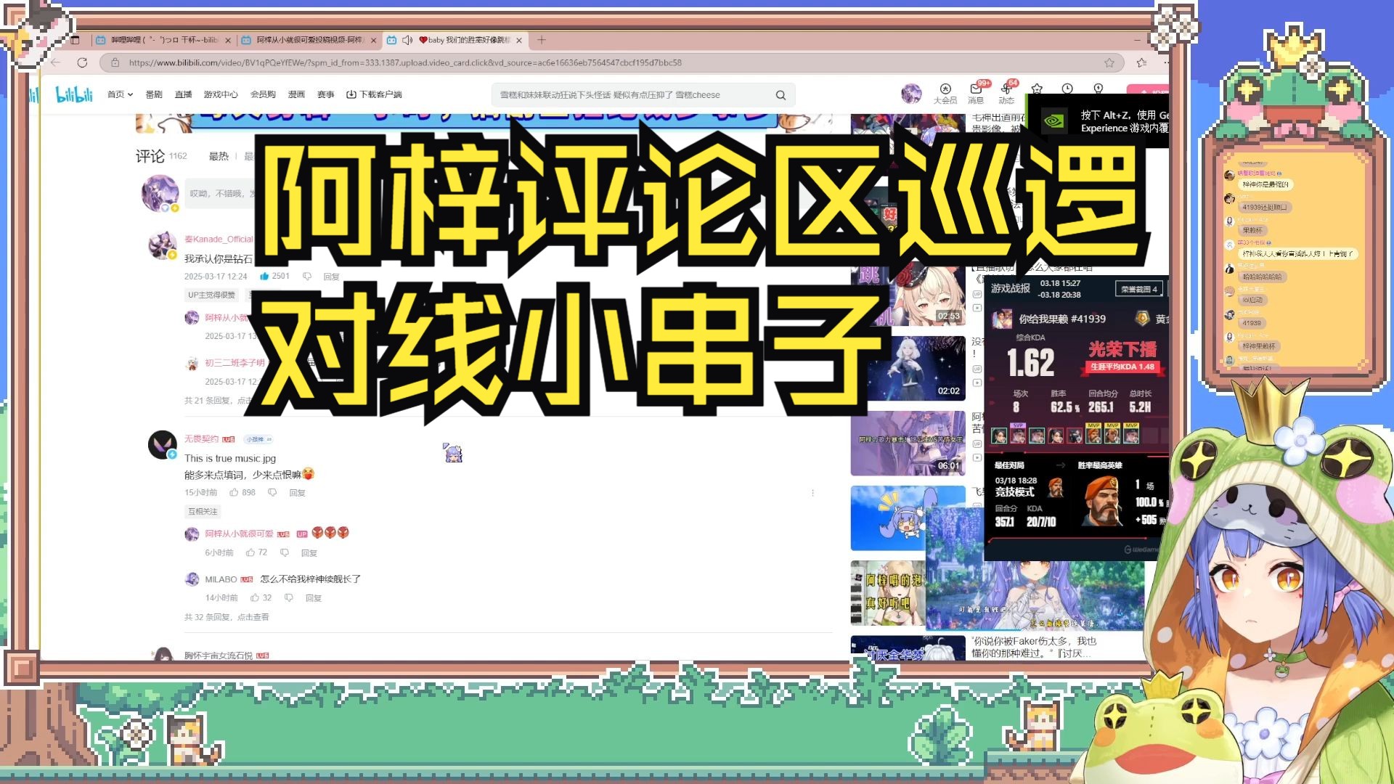The image size is (1394, 784).
Task: Expand 共 21 条回复 replies
Action: pos(219,401)
